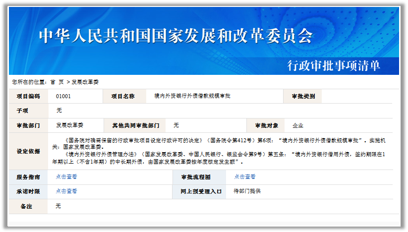The width and height of the screenshot is (408, 232).
Task: Click the 项目名称 header cell
Action: coord(124,96)
